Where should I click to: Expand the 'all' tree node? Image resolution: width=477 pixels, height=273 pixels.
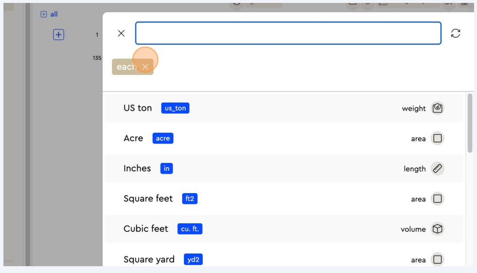44,15
